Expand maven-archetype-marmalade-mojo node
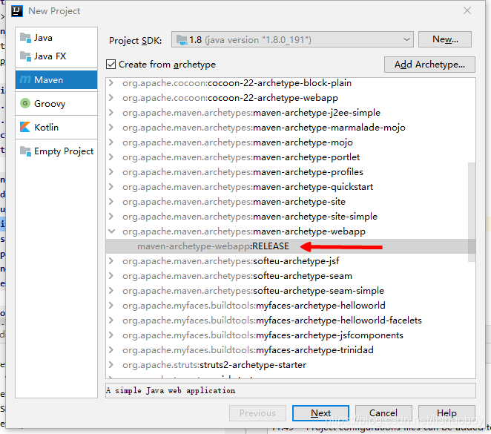The image size is (491, 434). tap(111, 128)
